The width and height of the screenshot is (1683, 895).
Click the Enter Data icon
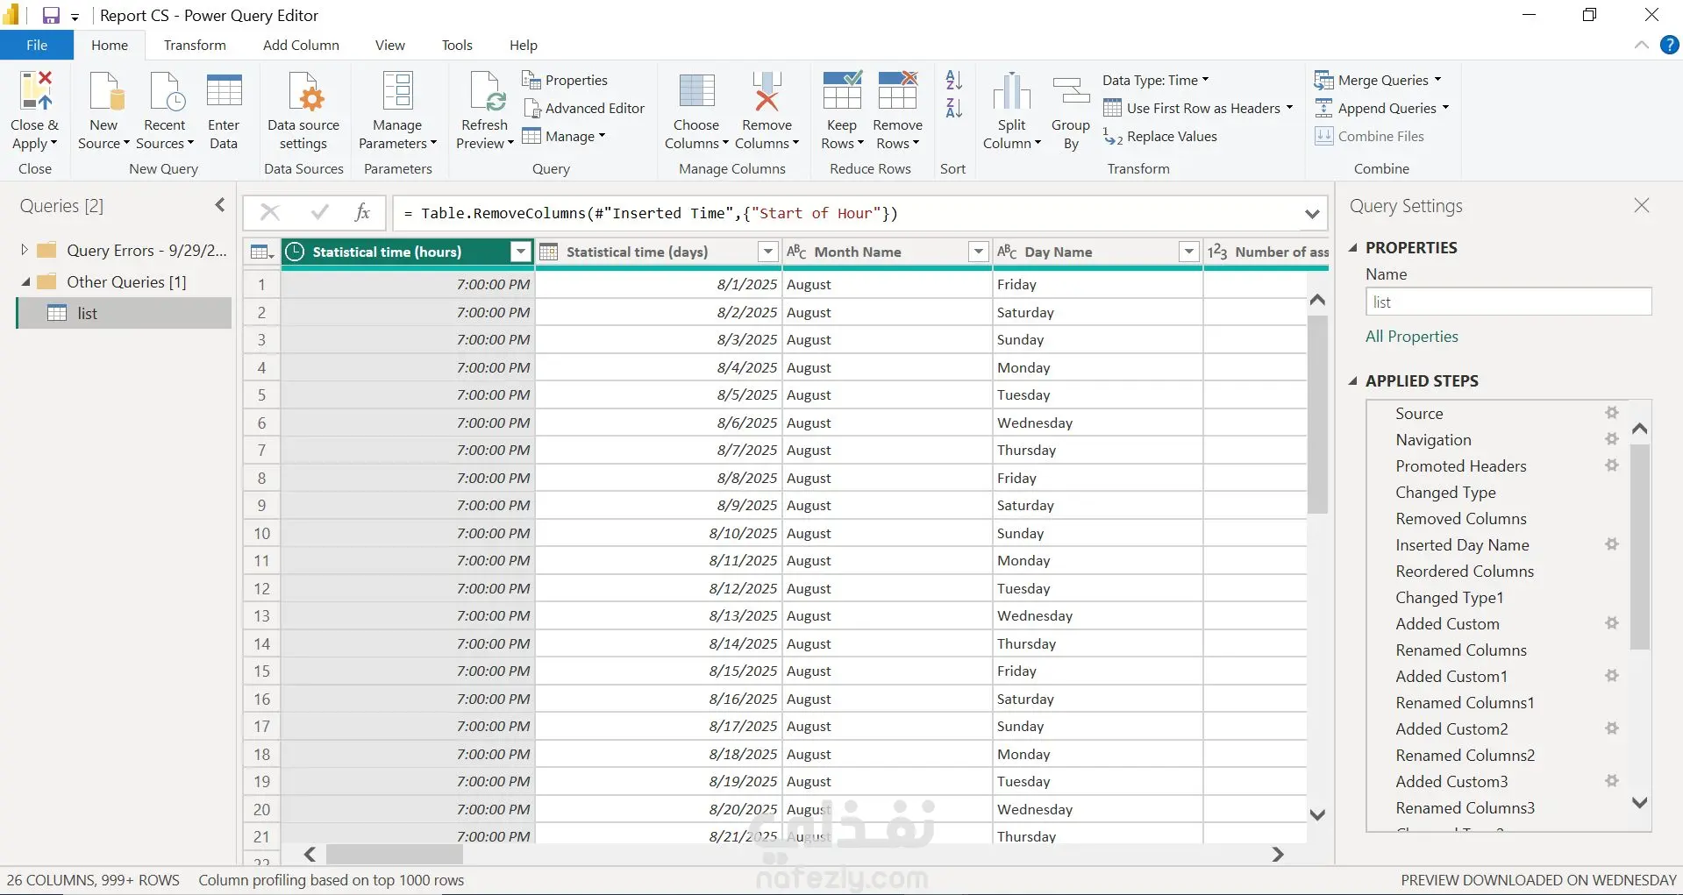[224, 92]
